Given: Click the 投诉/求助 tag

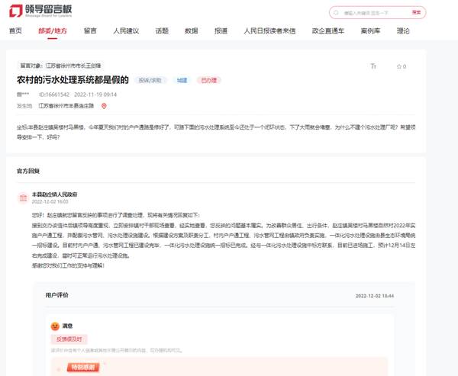Looking at the screenshot, I should coord(150,80).
